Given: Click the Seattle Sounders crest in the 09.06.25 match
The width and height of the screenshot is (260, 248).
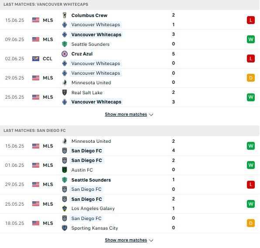Looking at the screenshot, I should [65, 44].
